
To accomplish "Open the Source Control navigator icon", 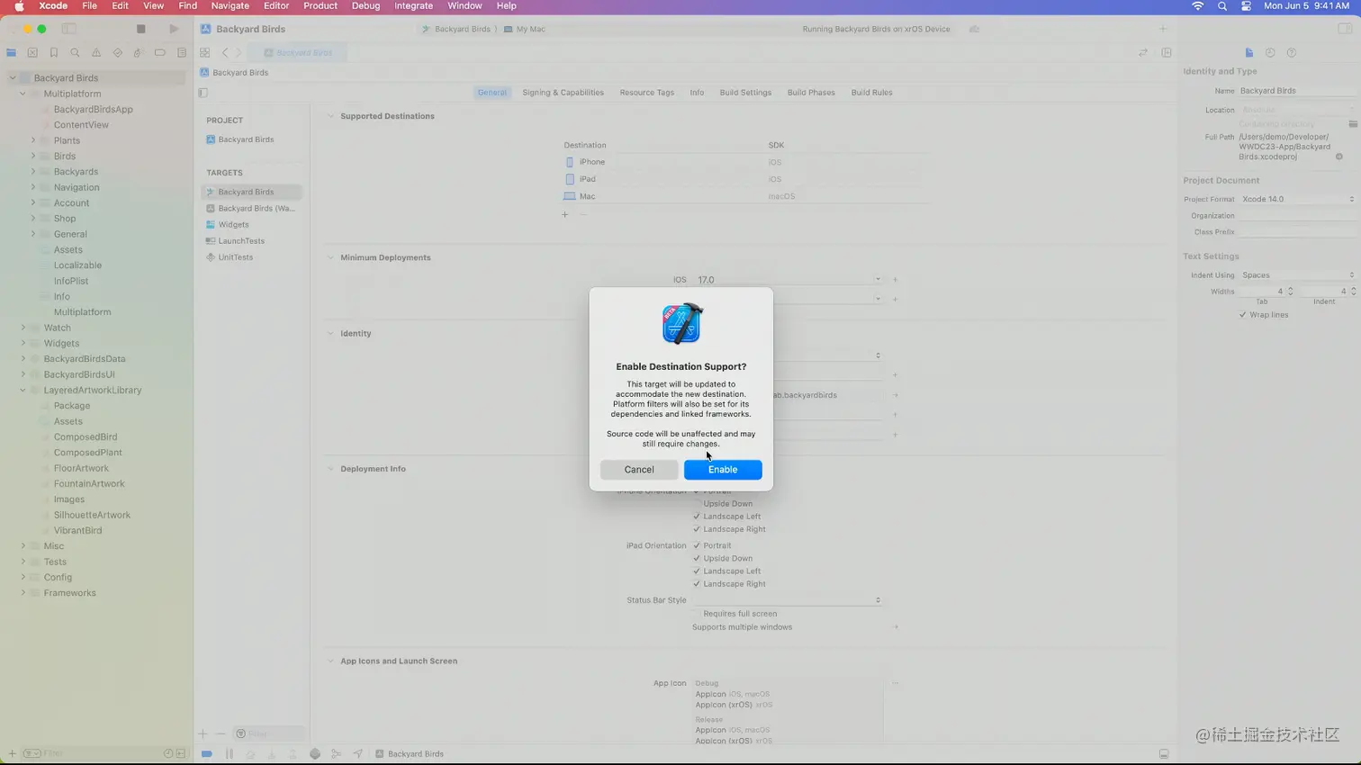I will click(x=32, y=53).
